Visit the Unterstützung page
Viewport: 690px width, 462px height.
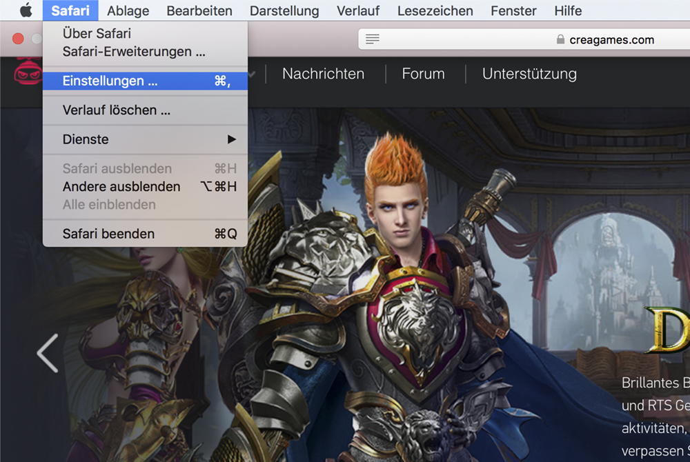pyautogui.click(x=529, y=74)
